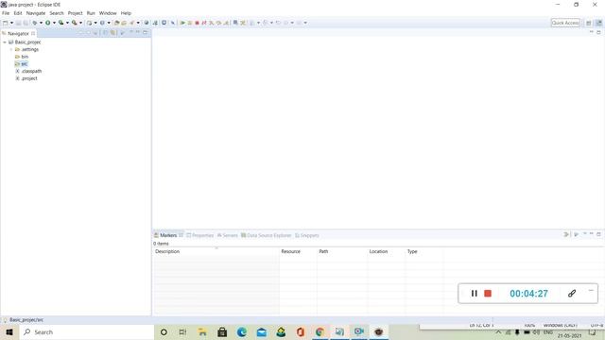Open Task View on taskbar
Image resolution: width=605 pixels, height=340 pixels.
[182, 331]
